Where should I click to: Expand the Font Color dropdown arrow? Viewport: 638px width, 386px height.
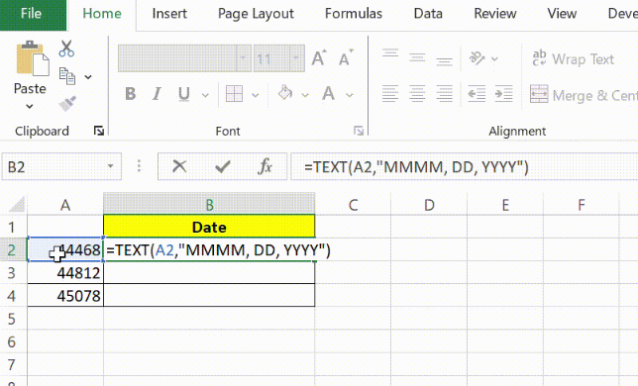349,95
